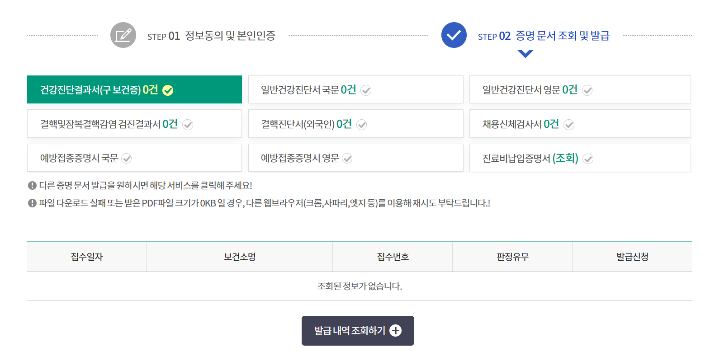Click the STEP 01 pencil edit icon
This screenshot has width=710, height=361.
[x=123, y=35]
